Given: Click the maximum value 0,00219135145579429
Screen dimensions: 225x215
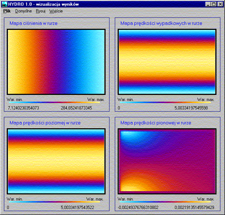Looking at the screenshot, I should (194, 208).
